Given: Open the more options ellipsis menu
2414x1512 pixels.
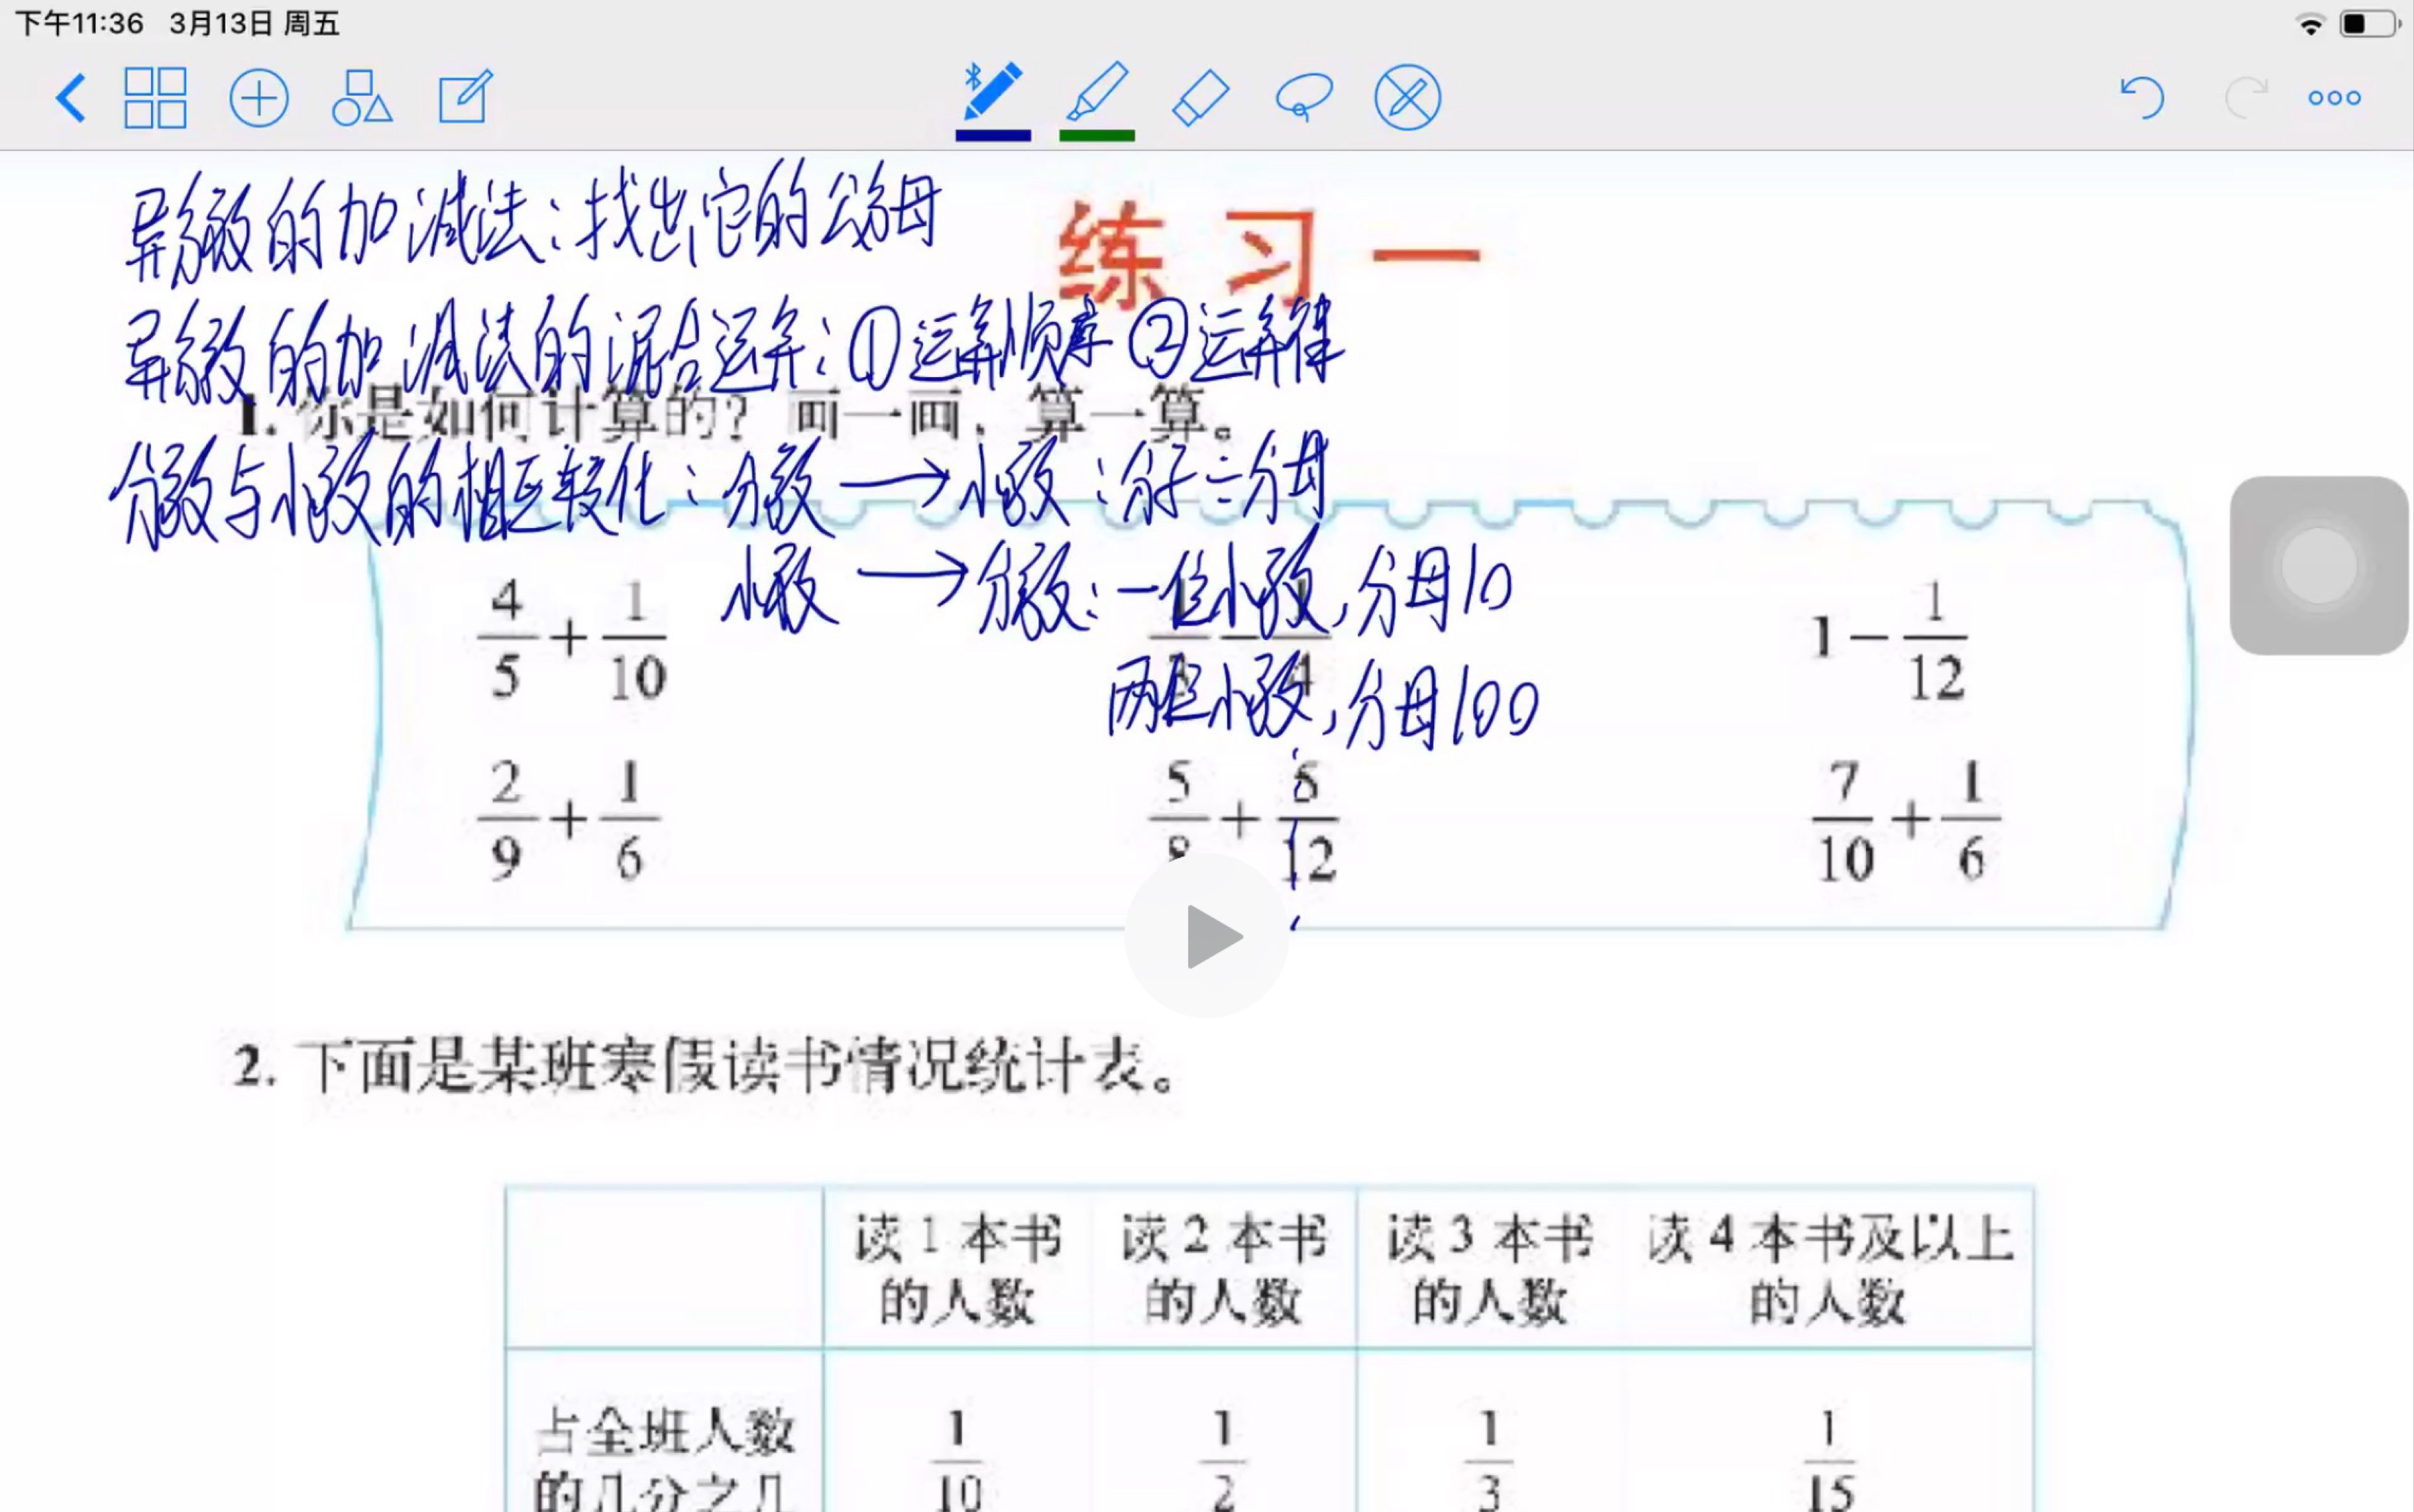Looking at the screenshot, I should point(2335,98).
